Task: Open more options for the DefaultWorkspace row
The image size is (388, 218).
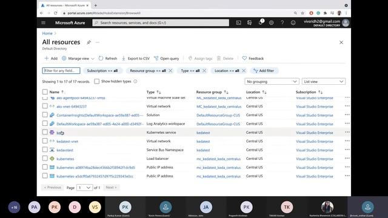Action: coord(347,124)
